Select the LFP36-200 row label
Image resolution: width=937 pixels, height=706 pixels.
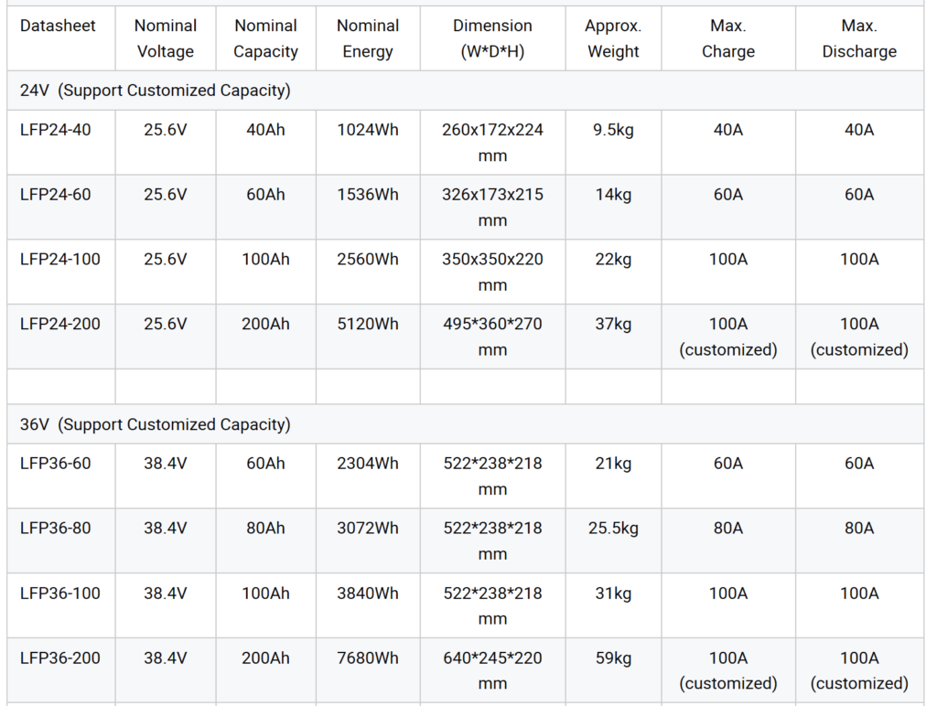[60, 658]
